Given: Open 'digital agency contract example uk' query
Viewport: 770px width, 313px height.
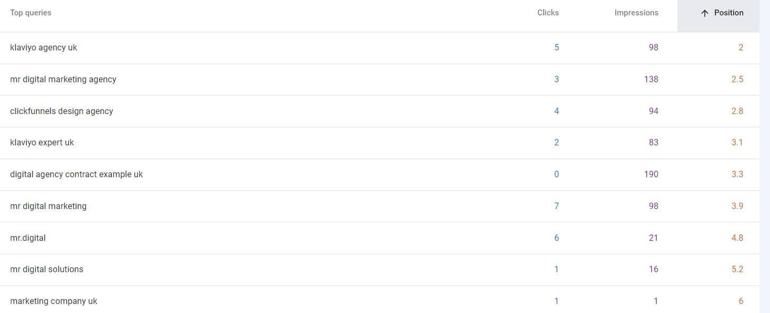Looking at the screenshot, I should point(76,175).
